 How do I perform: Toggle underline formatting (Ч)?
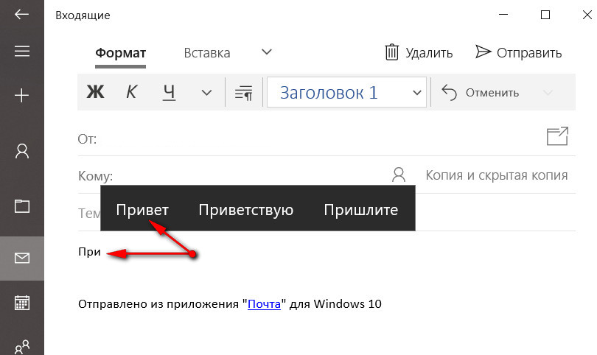tap(169, 93)
